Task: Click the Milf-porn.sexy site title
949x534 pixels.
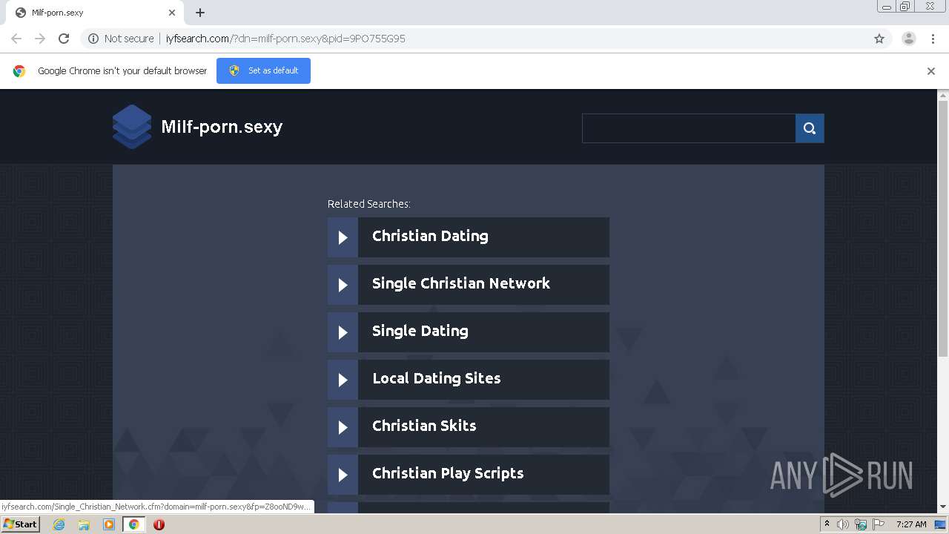Action: (x=222, y=127)
